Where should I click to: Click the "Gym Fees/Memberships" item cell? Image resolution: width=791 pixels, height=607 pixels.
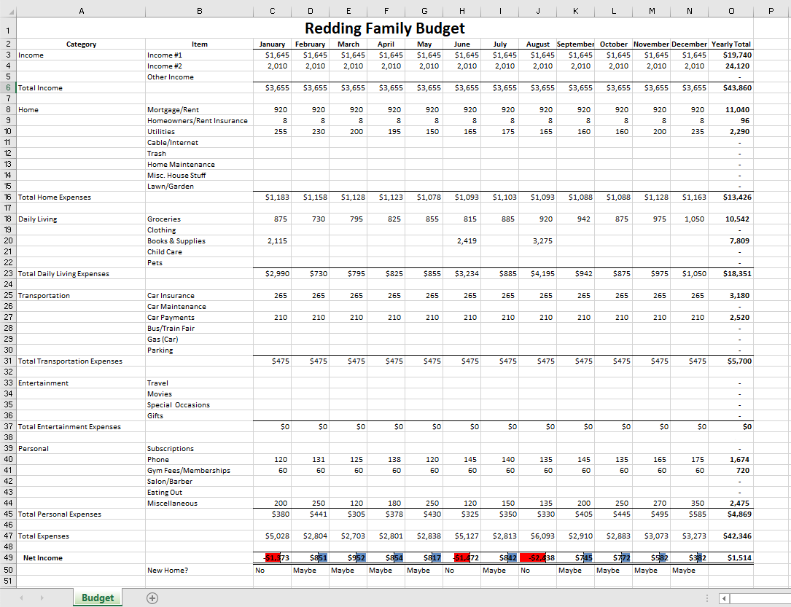pyautogui.click(x=199, y=471)
